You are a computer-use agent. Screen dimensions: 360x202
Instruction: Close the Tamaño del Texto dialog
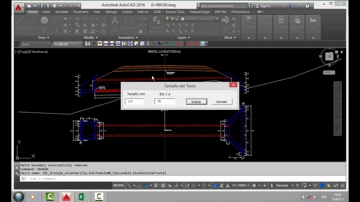pos(233,85)
